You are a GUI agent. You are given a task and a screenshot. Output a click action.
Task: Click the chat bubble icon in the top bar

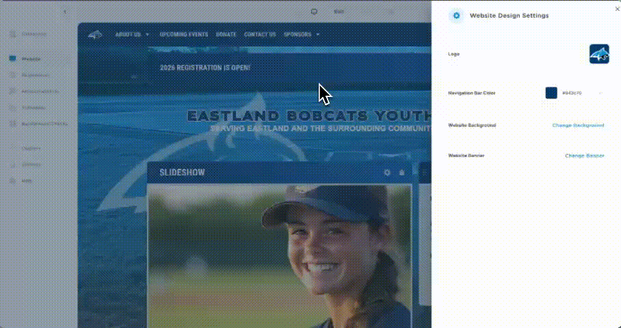(314, 12)
